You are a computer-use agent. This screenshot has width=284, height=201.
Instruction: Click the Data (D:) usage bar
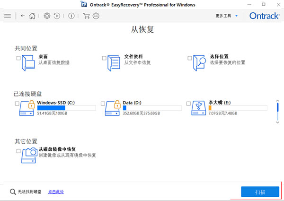(152, 108)
